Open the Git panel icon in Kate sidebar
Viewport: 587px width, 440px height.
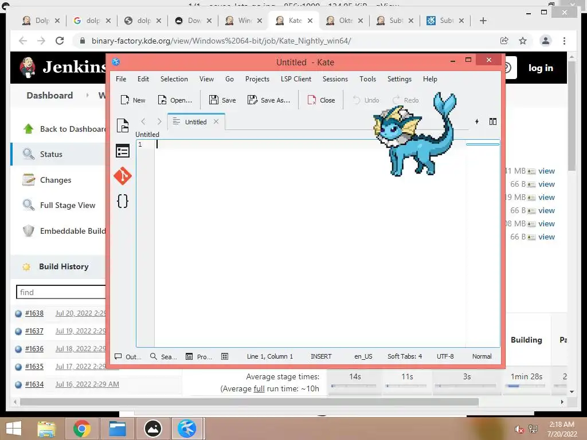123,176
